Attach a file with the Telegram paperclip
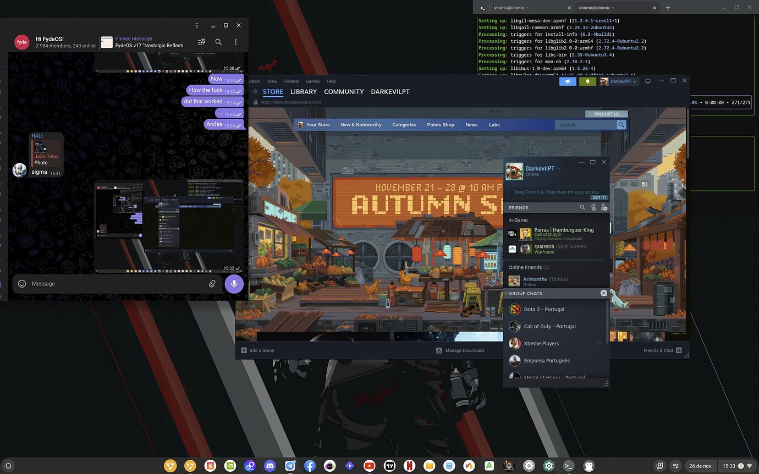 pyautogui.click(x=212, y=283)
